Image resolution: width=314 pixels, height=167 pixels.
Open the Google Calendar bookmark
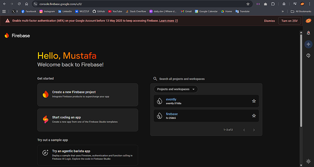coord(206,11)
